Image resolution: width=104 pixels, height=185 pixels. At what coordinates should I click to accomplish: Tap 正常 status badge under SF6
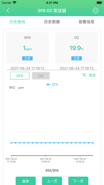click(27, 58)
